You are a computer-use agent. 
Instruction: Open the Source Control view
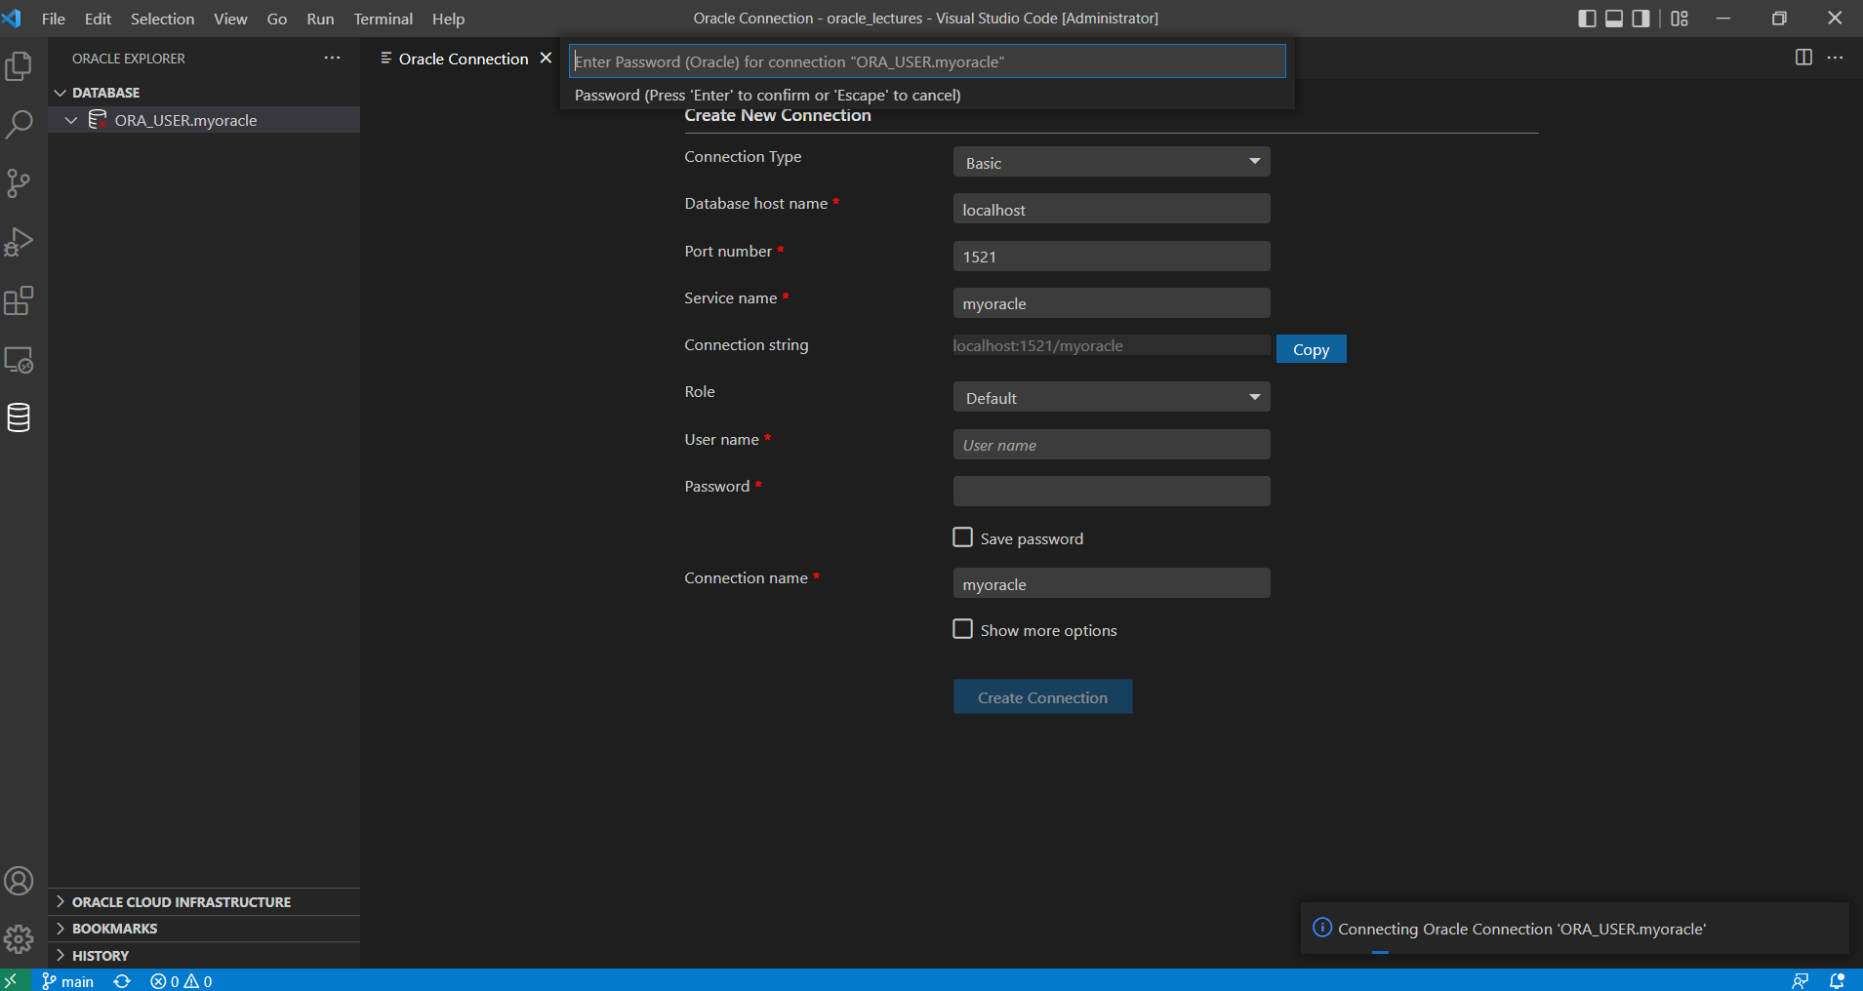coord(19,183)
